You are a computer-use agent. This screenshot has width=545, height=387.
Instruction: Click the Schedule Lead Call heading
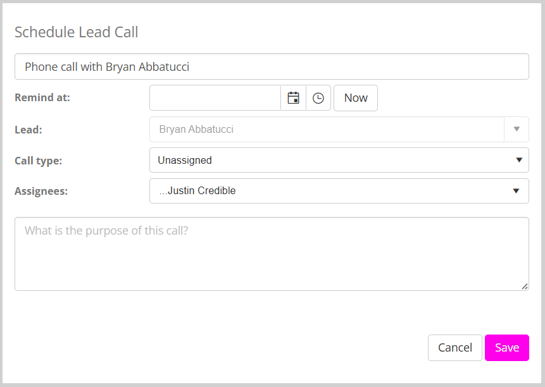click(77, 32)
